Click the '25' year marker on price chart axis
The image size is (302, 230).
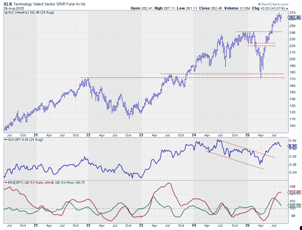tap(248, 136)
